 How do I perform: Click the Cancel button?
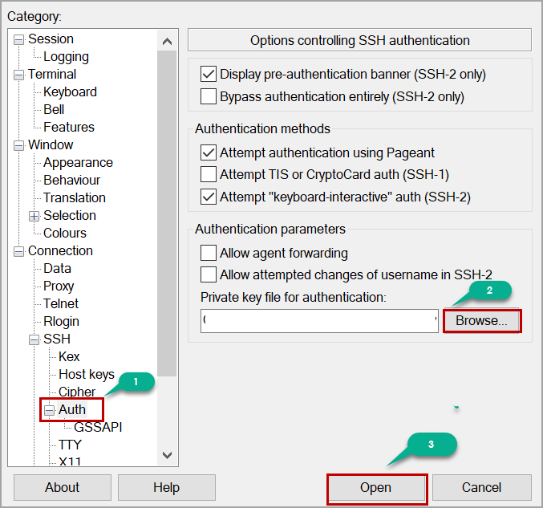pyautogui.click(x=481, y=488)
